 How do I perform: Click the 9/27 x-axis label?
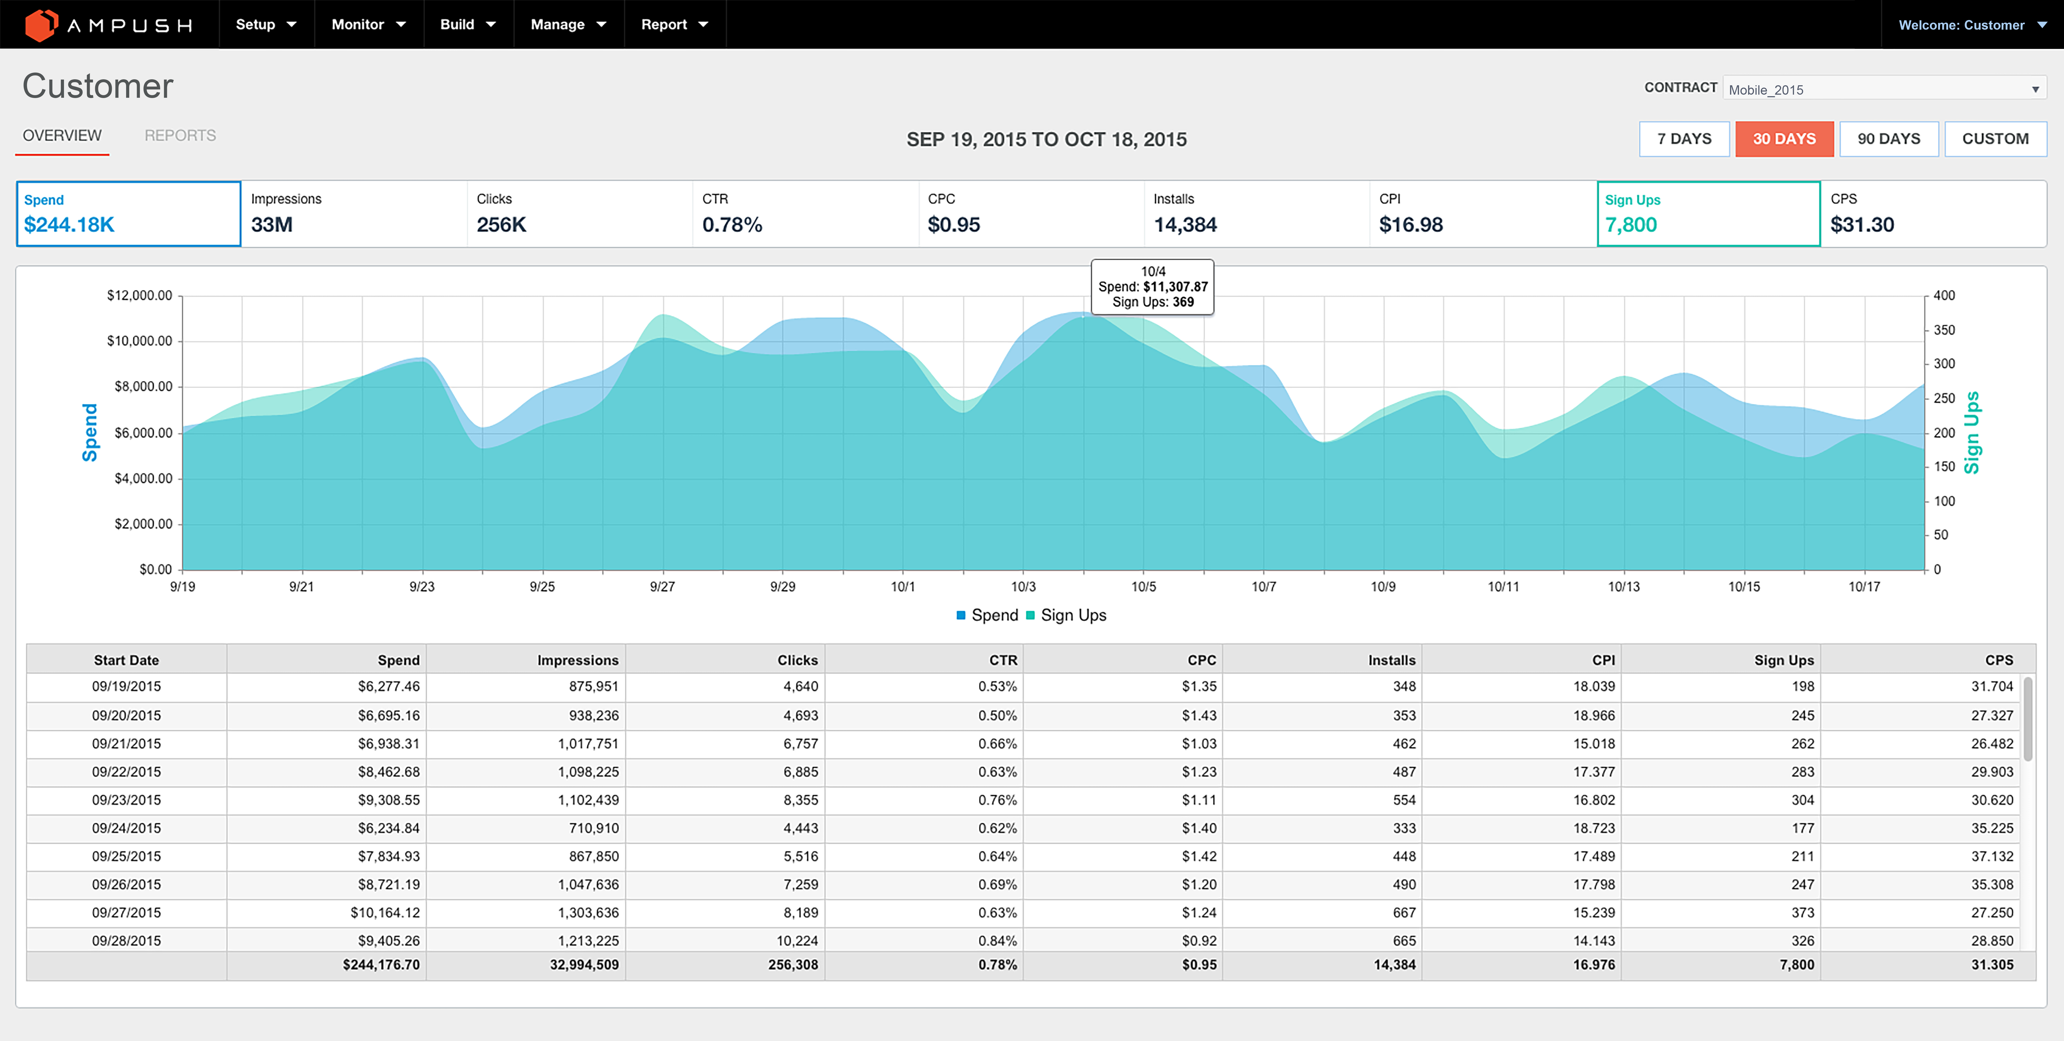662,587
